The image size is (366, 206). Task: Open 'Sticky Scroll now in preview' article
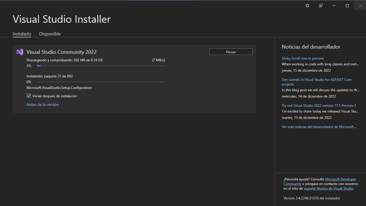click(x=303, y=58)
